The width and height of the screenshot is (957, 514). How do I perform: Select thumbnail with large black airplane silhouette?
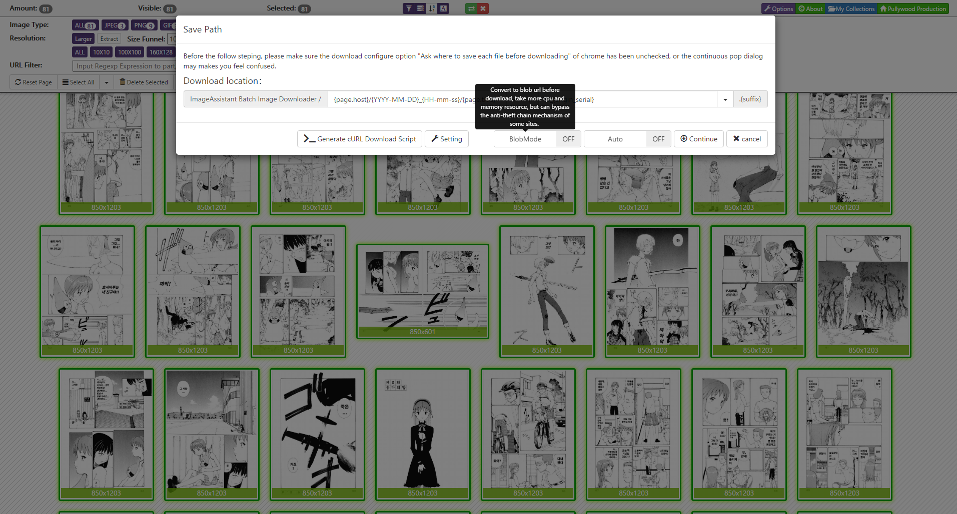pyautogui.click(x=317, y=434)
